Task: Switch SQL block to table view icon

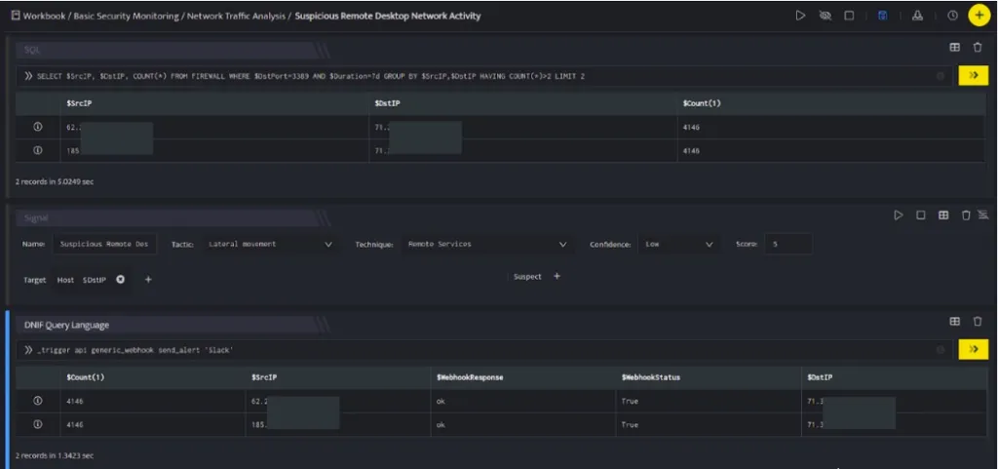Action: click(x=955, y=47)
